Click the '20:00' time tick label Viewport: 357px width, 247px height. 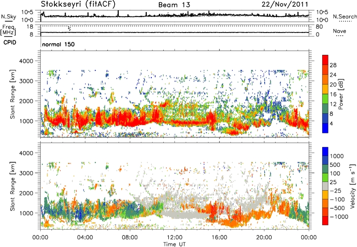[x=264, y=238]
